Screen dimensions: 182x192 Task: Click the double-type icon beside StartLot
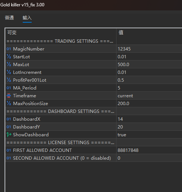pos(9,57)
